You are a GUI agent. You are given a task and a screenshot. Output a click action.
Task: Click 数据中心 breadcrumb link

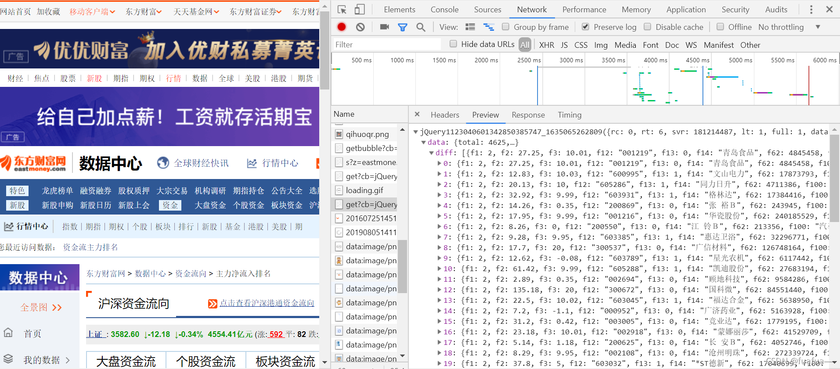(150, 273)
